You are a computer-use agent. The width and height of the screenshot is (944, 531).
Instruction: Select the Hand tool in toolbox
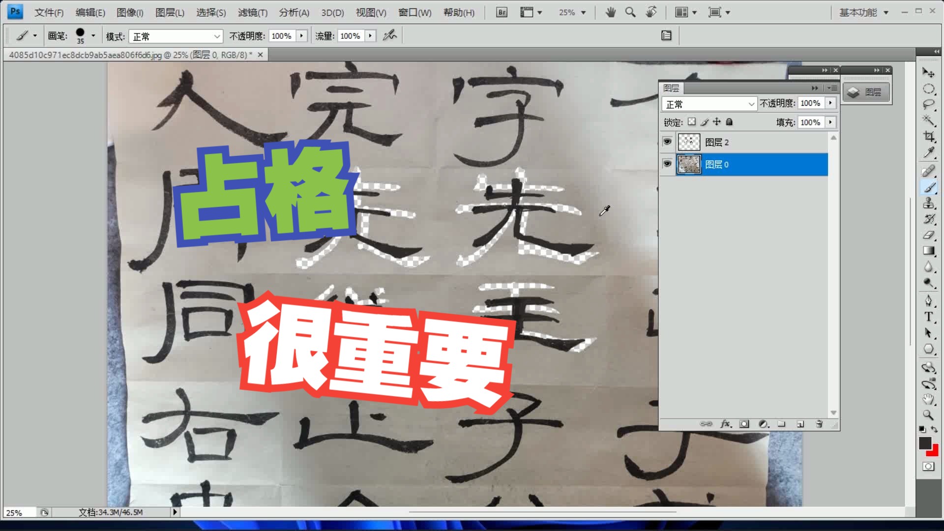[928, 399]
